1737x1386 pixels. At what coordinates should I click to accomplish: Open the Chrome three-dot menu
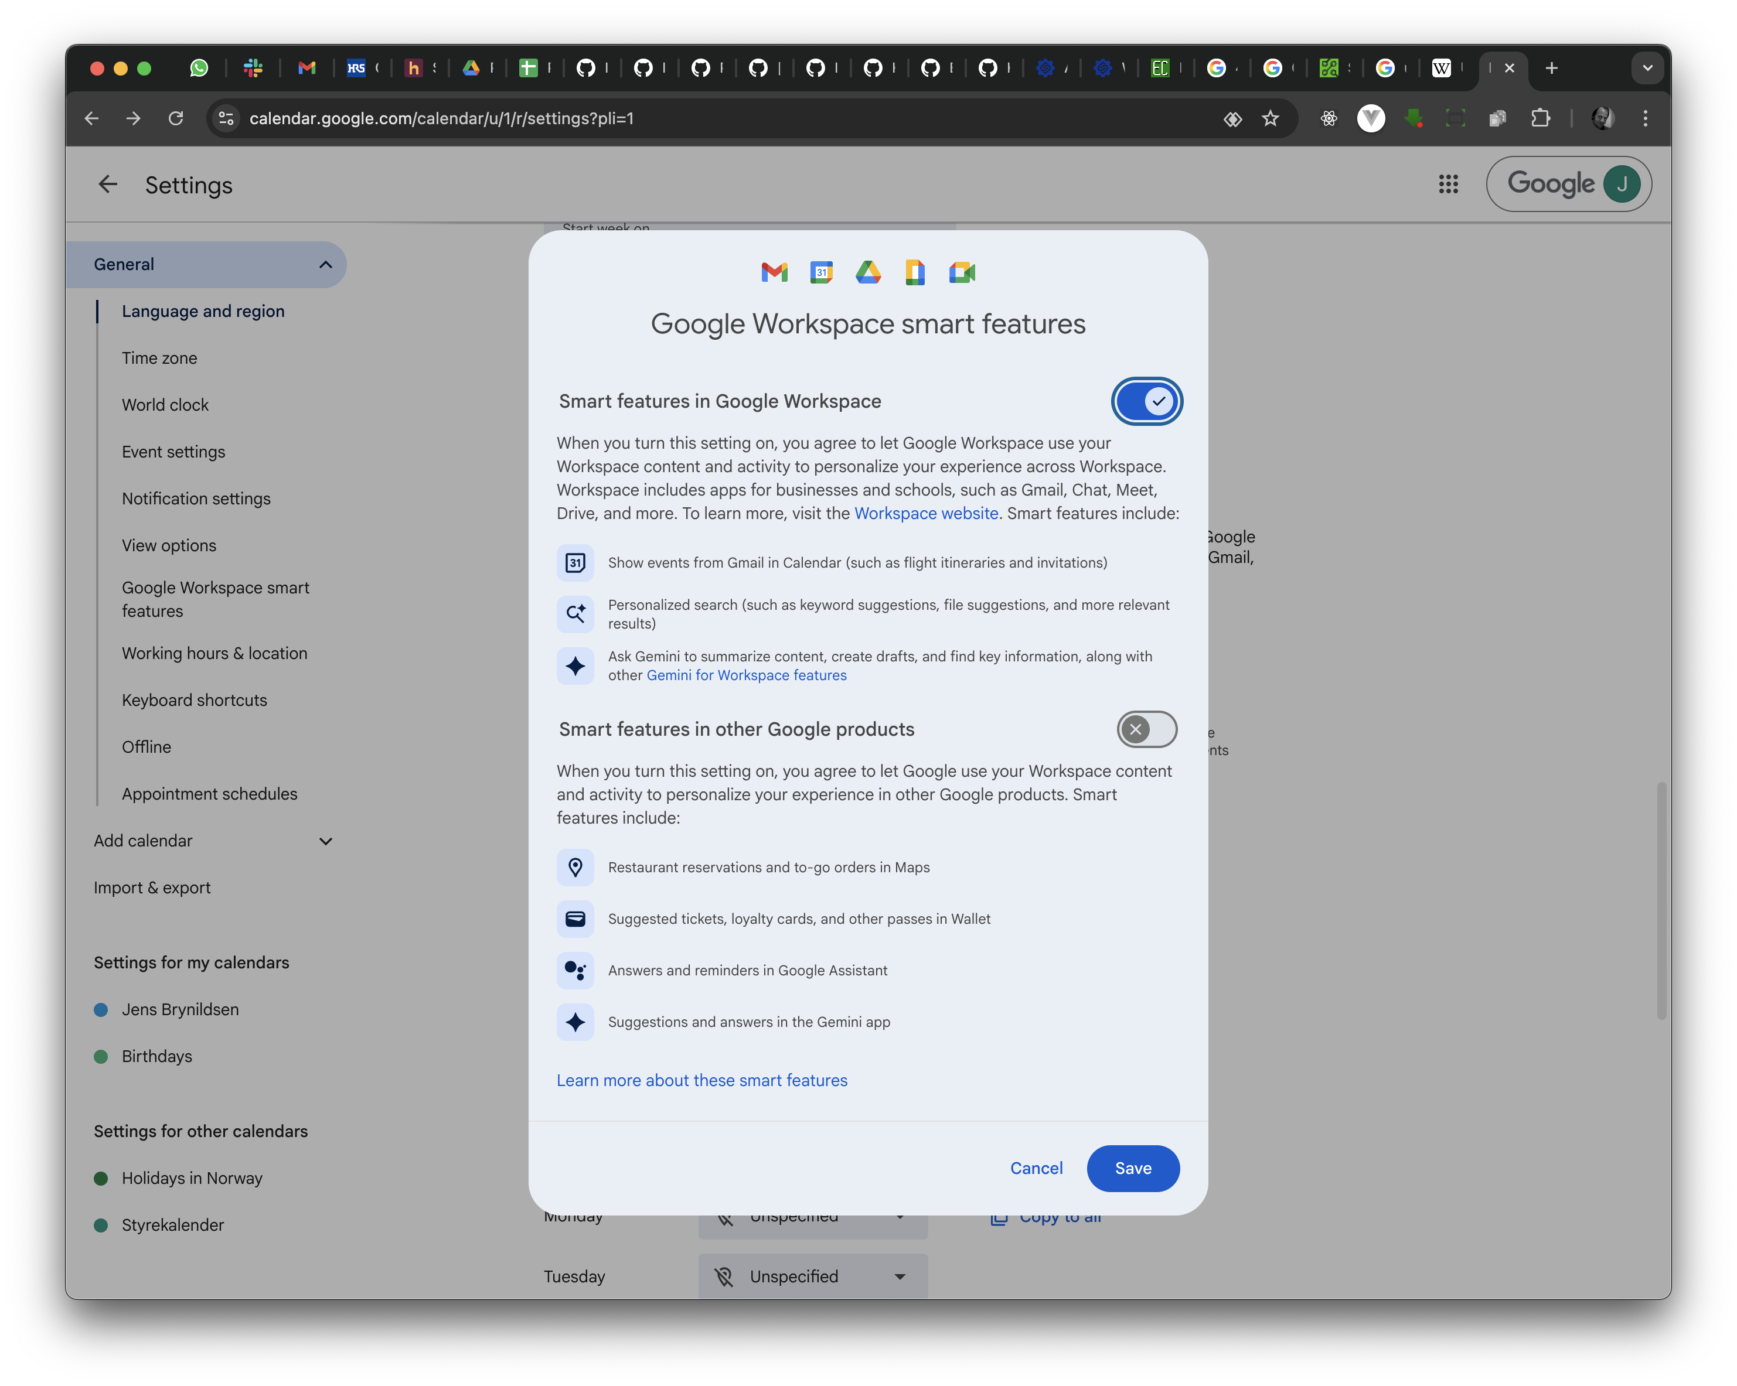(x=1645, y=118)
